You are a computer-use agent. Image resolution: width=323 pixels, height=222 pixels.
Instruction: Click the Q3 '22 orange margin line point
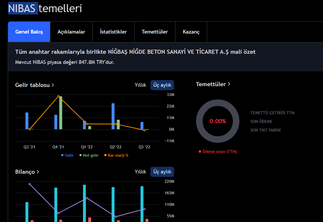tap(144, 130)
